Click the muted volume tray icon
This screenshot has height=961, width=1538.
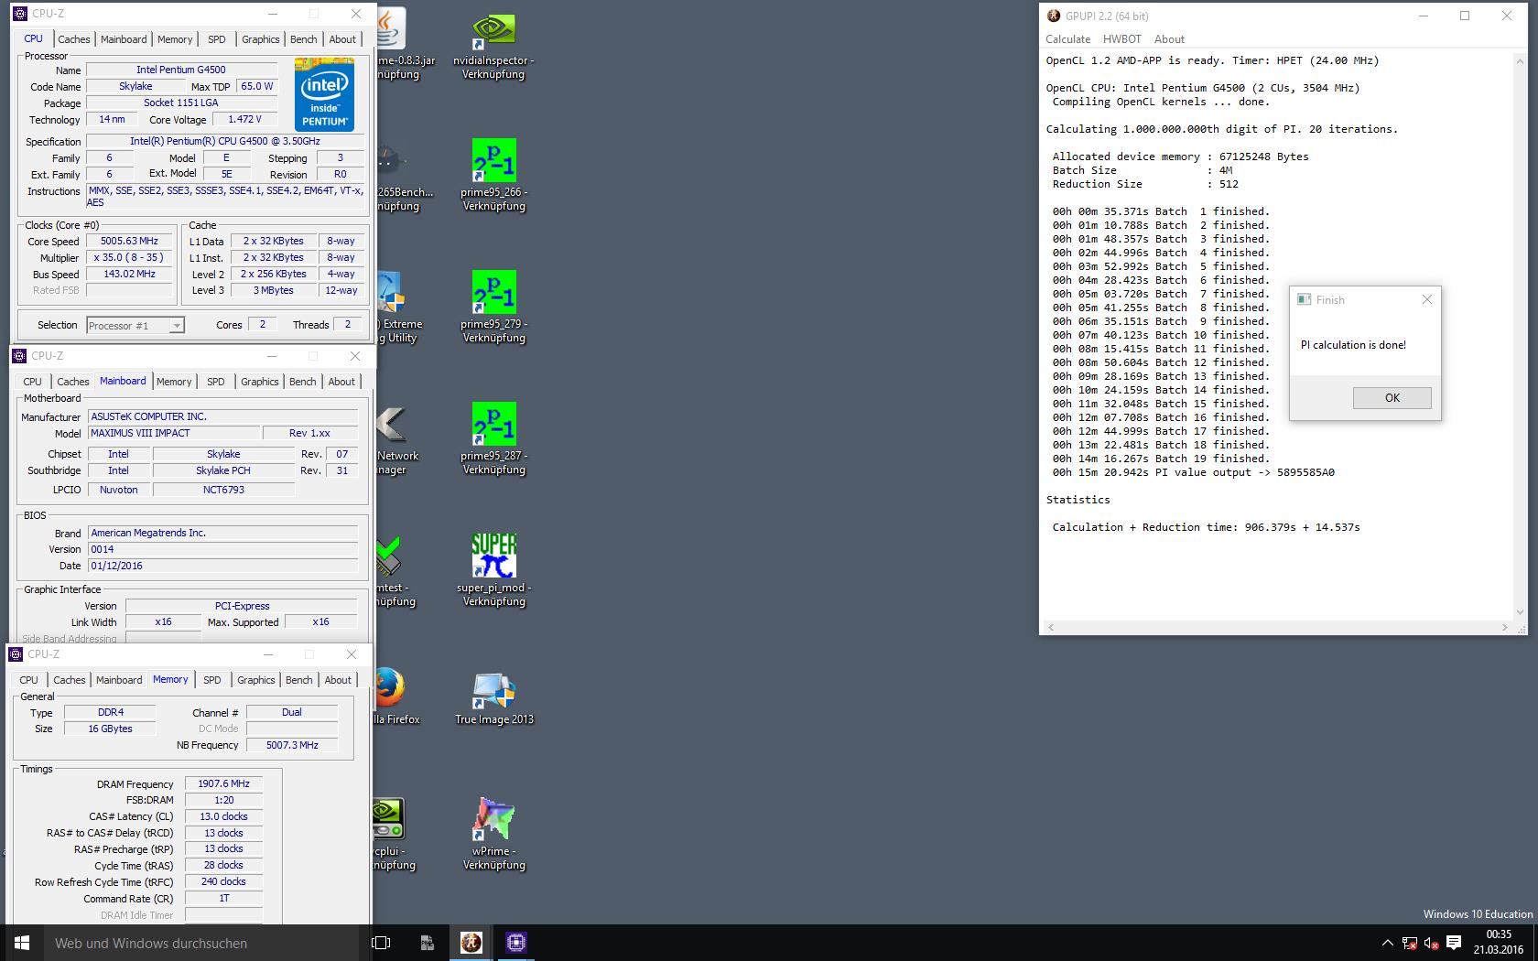[x=1431, y=943]
